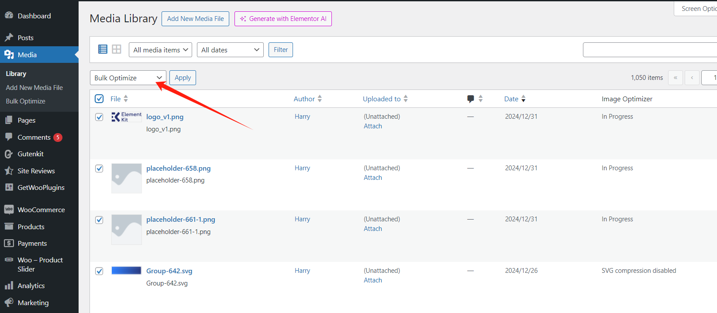Viewport: 717px width, 313px height.
Task: Toggle the select-all checkbox in header
Action: click(99, 99)
